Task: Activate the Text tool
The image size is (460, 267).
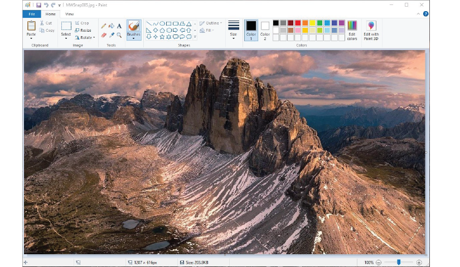Action: [x=119, y=26]
